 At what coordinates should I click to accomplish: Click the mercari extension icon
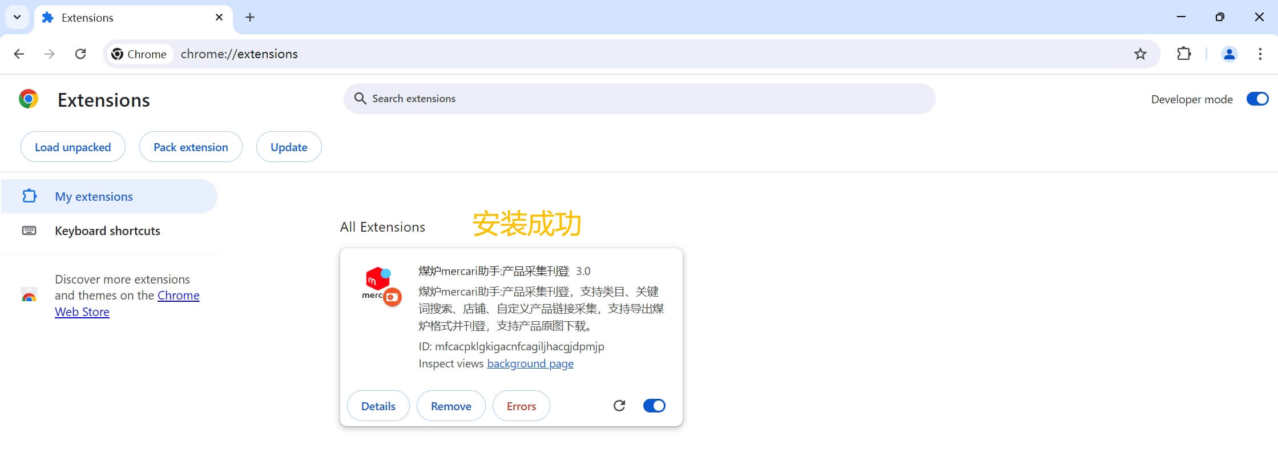pyautogui.click(x=381, y=286)
